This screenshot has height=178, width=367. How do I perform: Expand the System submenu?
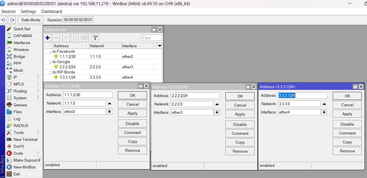pos(39,98)
